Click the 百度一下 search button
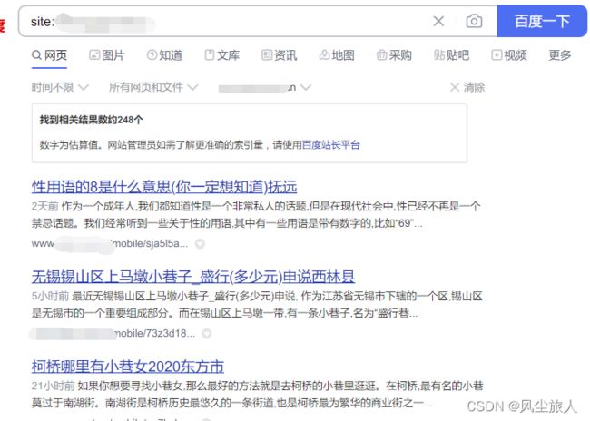 (x=542, y=22)
